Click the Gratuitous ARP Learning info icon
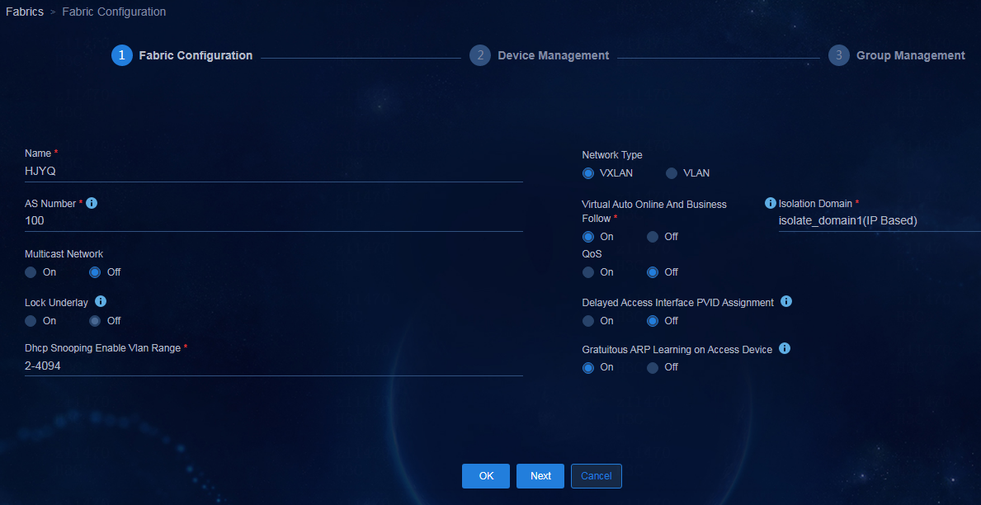This screenshot has width=981, height=505. [x=785, y=348]
